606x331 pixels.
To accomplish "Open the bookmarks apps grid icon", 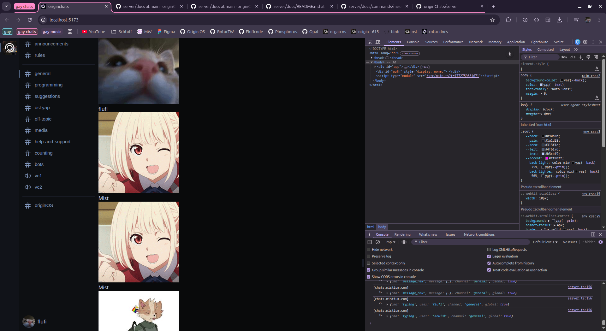I will pyautogui.click(x=70, y=32).
